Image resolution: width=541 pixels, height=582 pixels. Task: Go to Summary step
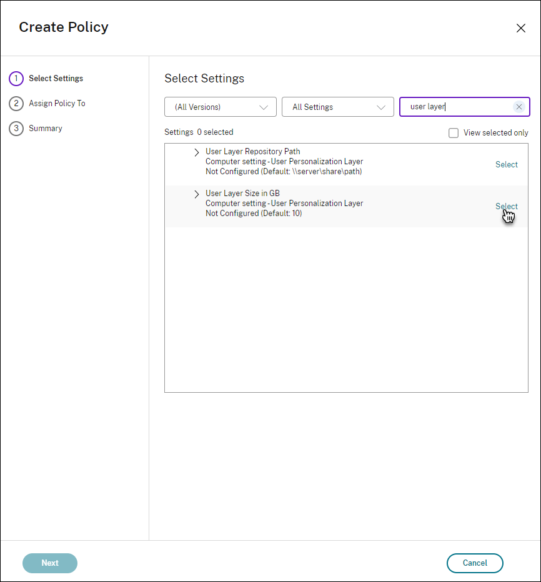coord(46,129)
